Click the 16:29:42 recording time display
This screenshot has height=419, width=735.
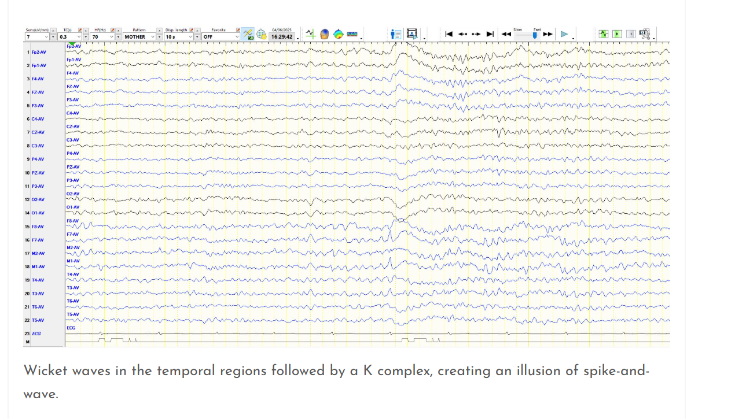pos(282,37)
